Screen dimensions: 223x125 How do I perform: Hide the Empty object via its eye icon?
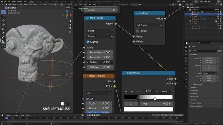point(218,14)
